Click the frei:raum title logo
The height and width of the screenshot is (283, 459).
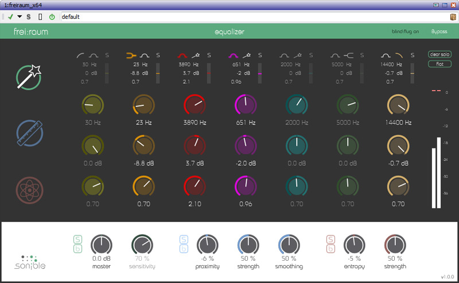[x=31, y=32]
